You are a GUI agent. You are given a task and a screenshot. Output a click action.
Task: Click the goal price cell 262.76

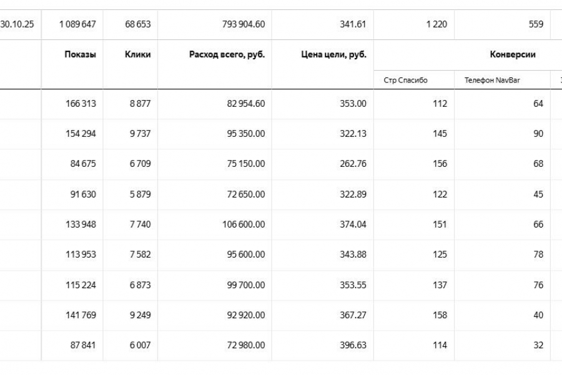click(x=353, y=164)
